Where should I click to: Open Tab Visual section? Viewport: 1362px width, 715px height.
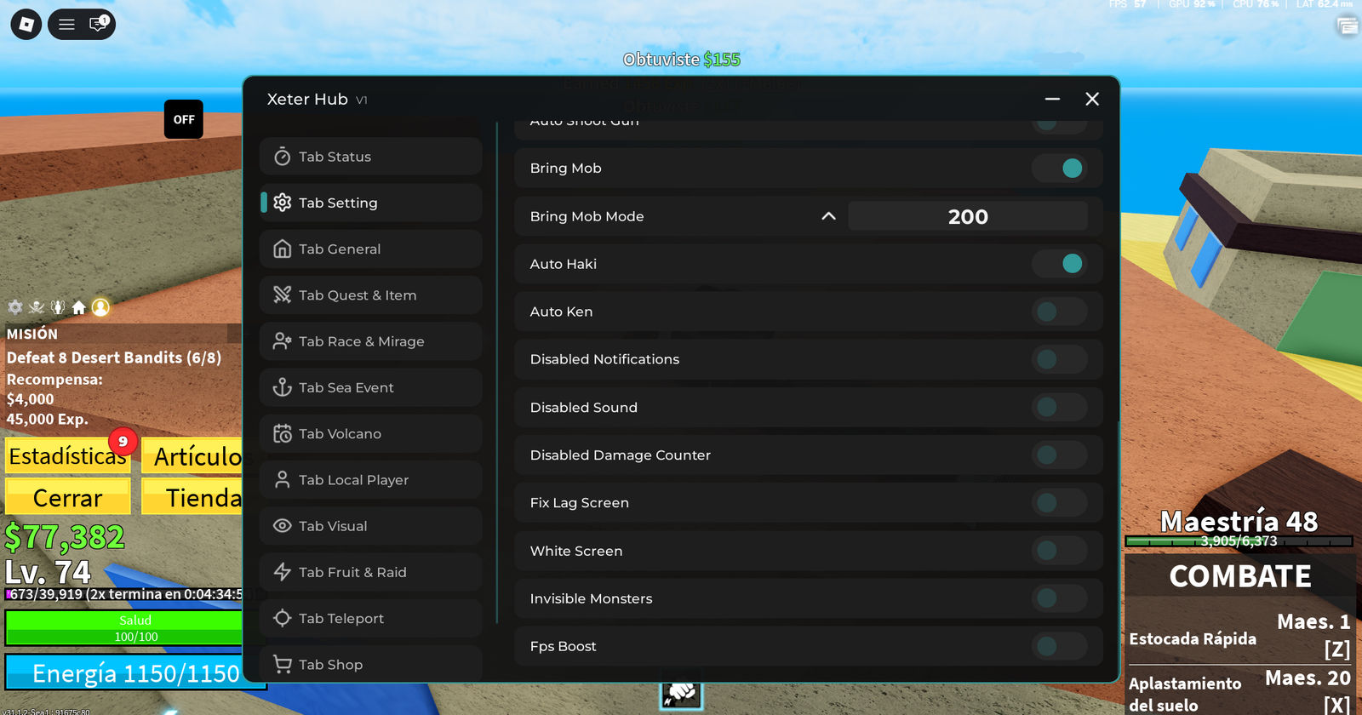pos(371,526)
